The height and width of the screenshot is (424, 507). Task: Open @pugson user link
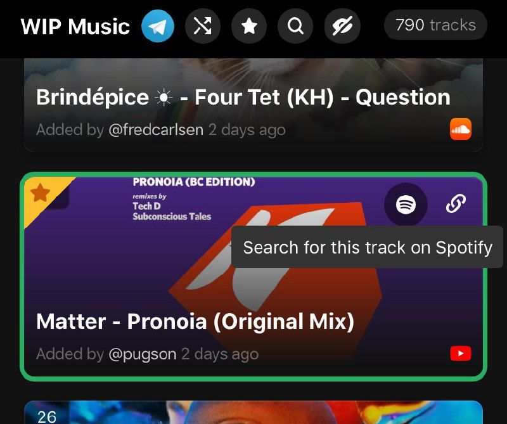coord(143,354)
